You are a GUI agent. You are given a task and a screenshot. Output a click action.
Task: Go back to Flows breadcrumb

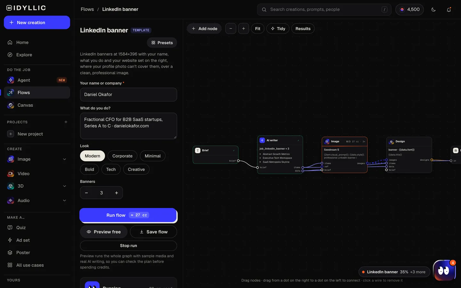[x=87, y=9]
